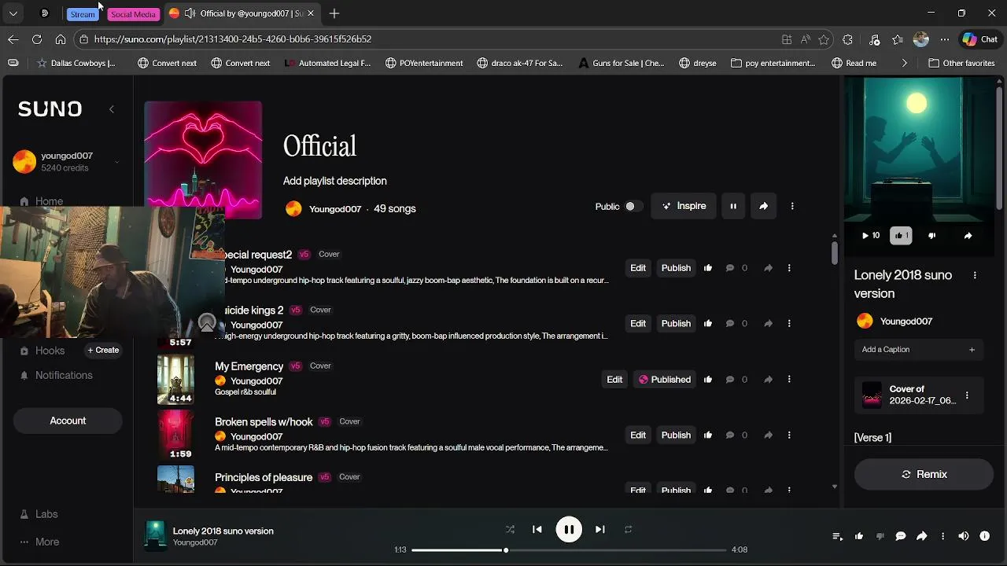Click the Create button next to Hooks
Screen dimensions: 1007x566
(x=103, y=351)
